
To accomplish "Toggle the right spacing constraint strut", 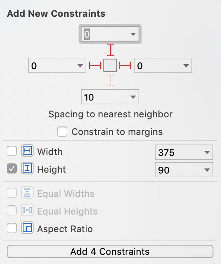I will pyautogui.click(x=125, y=65).
